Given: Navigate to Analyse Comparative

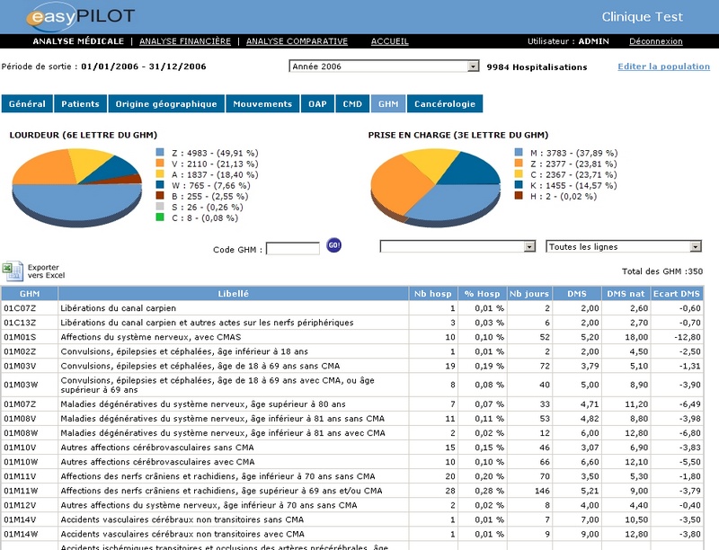Looking at the screenshot, I should (x=297, y=41).
